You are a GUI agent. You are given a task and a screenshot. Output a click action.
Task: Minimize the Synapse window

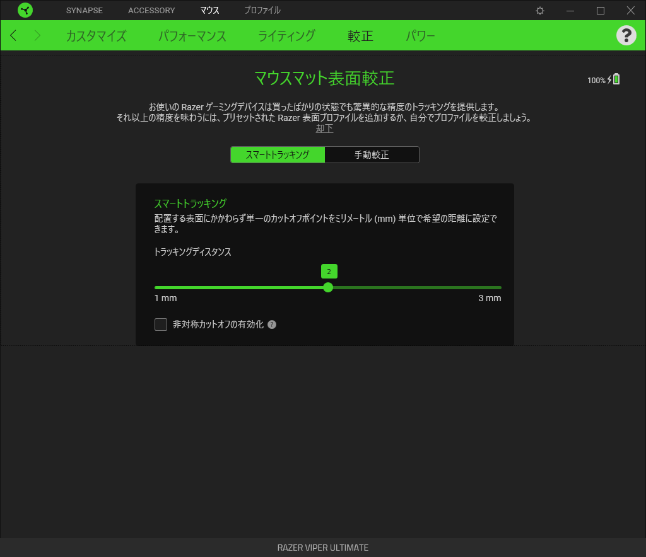(570, 11)
